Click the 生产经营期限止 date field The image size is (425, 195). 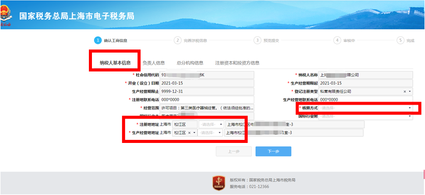click(207, 91)
